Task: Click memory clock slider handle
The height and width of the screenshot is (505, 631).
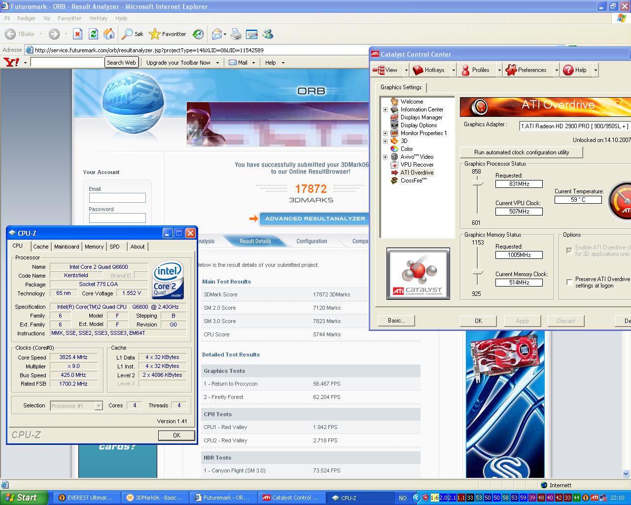Action: (477, 272)
